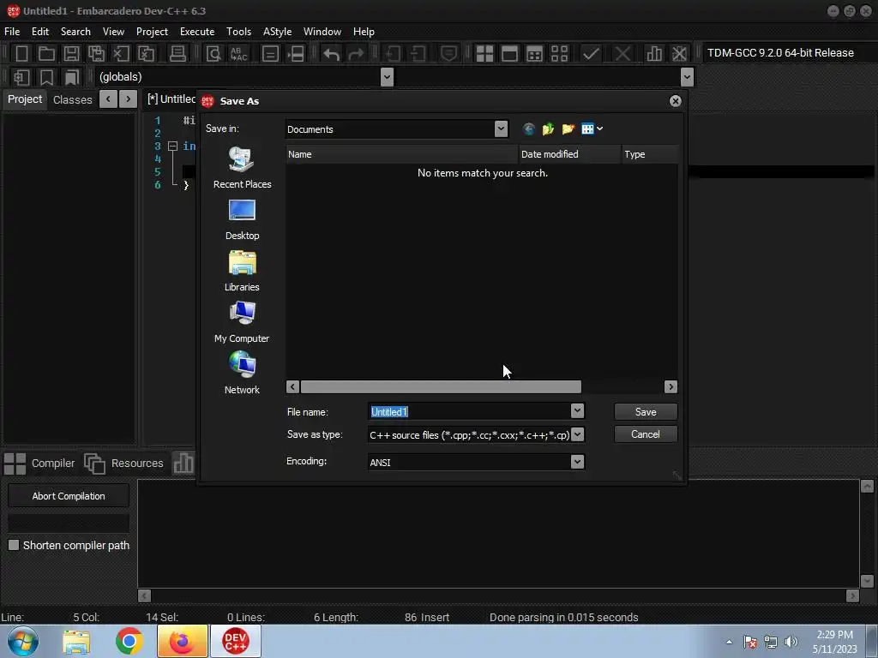Select Recent Places in the dialog sidebar
The image size is (878, 658).
pos(242,168)
